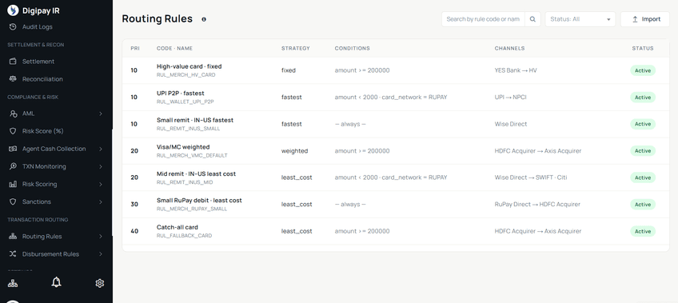
Task: Expand Sanctions chevron
Action: point(101,201)
